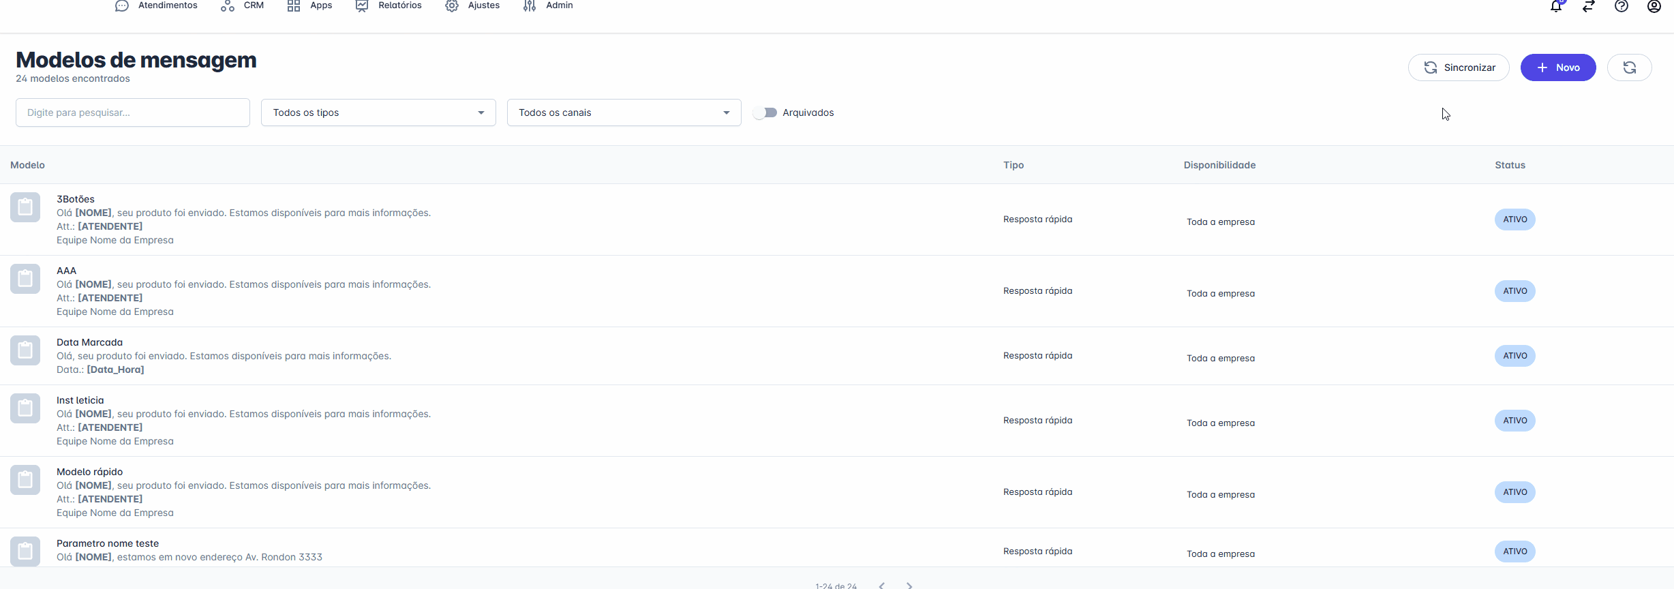Open the help question mark icon
Screen dimensions: 1674x589
tap(1622, 7)
